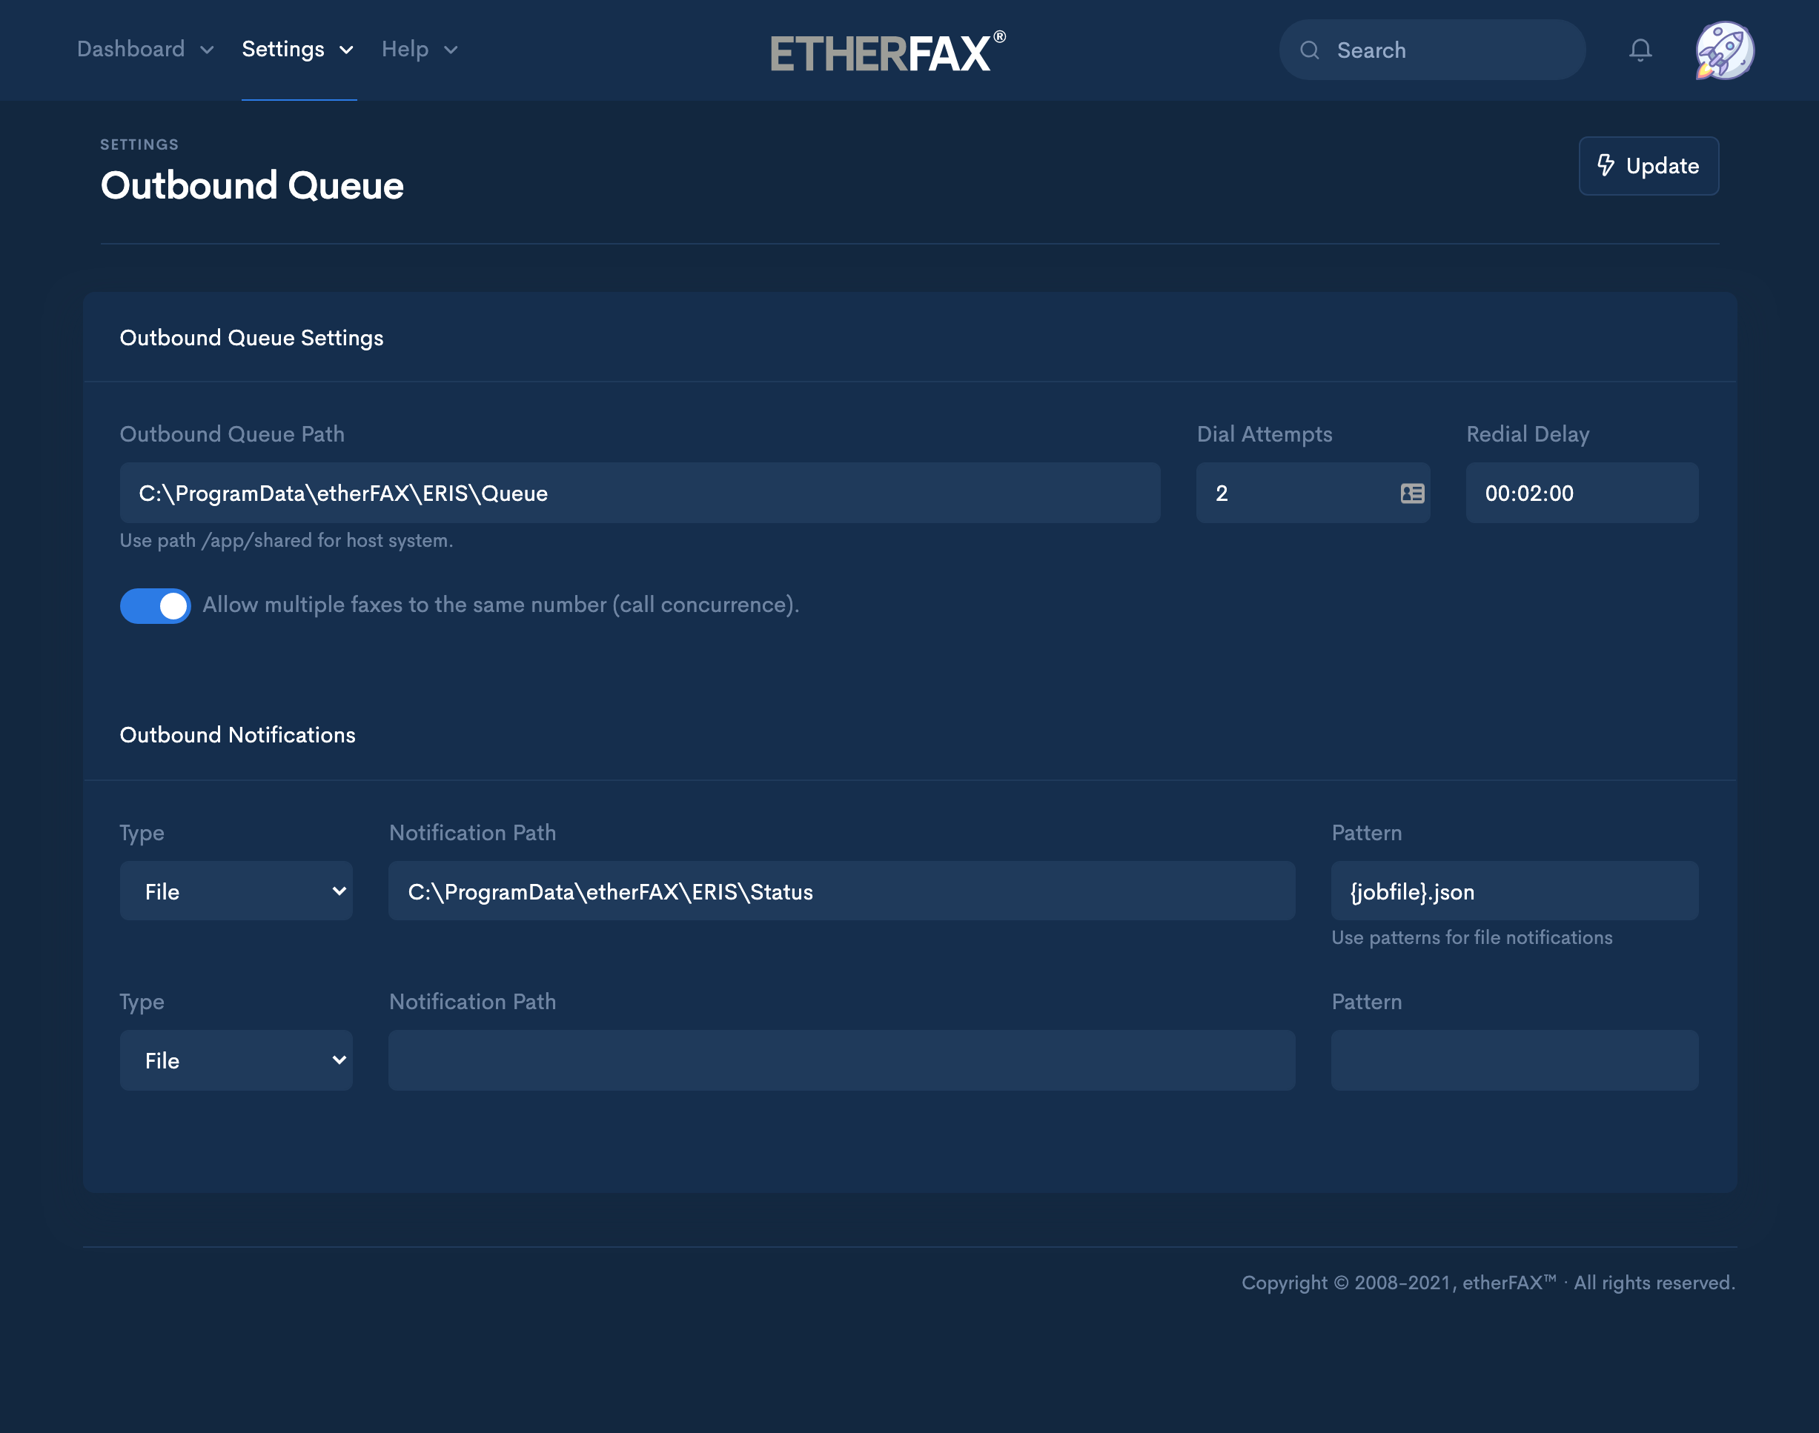The image size is (1819, 1433).
Task: Click the empty second Notification Path field
Action: [x=841, y=1060]
